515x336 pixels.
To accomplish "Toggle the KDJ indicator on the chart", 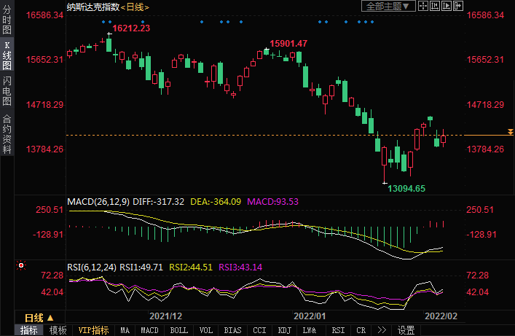I will 285,330.
